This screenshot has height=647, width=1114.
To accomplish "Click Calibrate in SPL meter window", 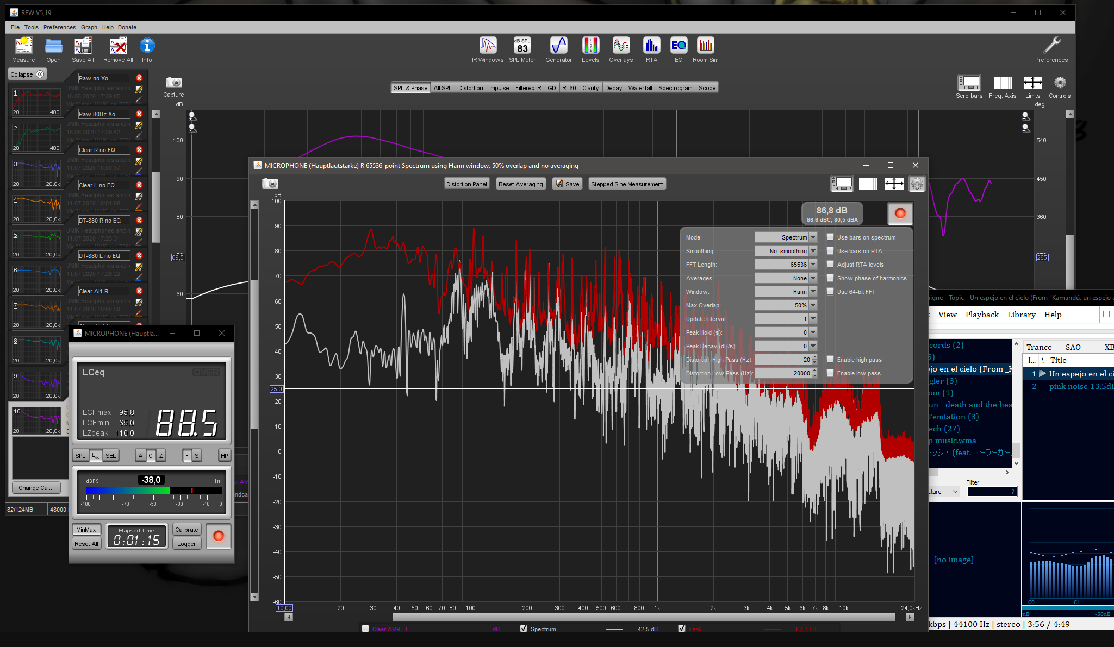I will tap(186, 530).
